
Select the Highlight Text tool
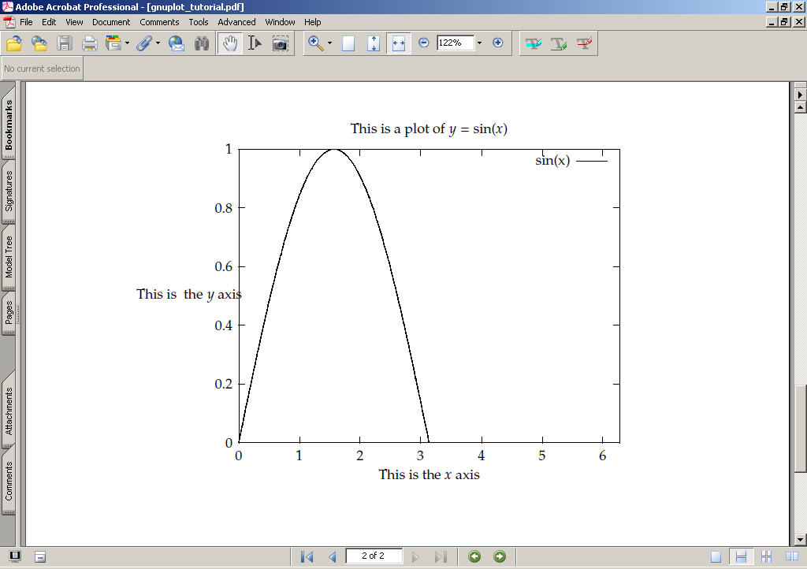point(534,43)
